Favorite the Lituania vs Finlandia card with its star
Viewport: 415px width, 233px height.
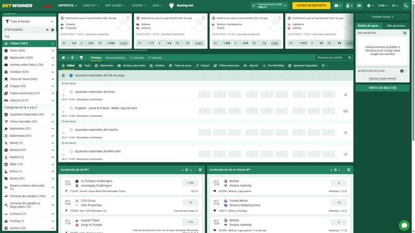[x=128, y=18]
